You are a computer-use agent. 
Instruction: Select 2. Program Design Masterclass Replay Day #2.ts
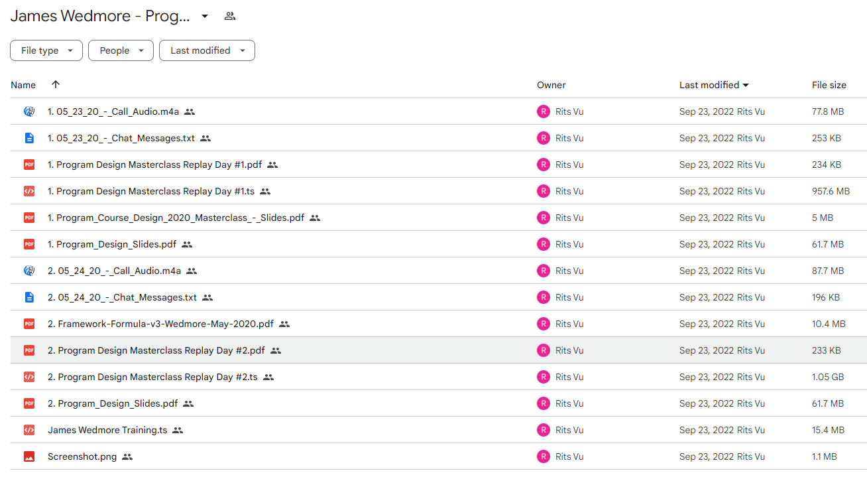[152, 377]
